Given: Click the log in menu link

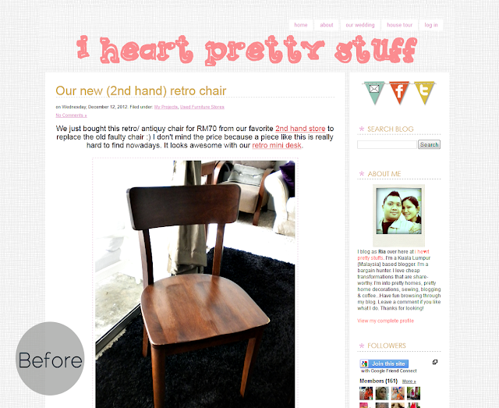Looking at the screenshot, I should click(x=431, y=25).
